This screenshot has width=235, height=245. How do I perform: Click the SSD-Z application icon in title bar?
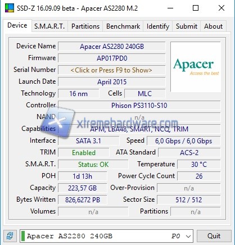point(9,8)
